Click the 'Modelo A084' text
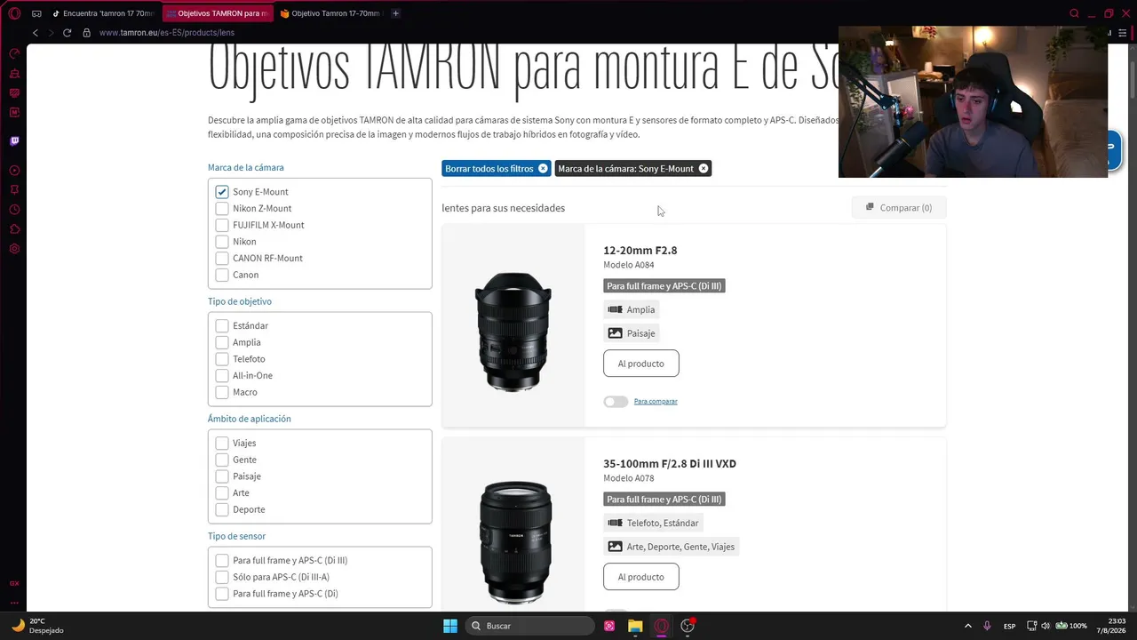1137x640 pixels. (x=629, y=265)
